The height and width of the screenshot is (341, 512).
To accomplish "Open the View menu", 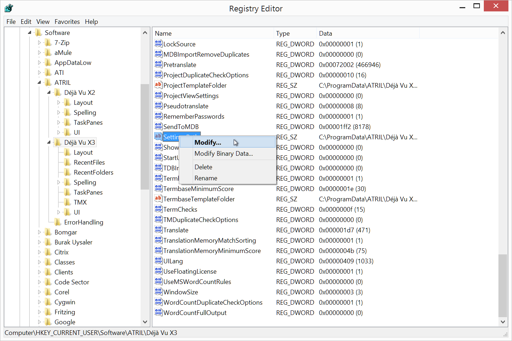I will pyautogui.click(x=43, y=22).
